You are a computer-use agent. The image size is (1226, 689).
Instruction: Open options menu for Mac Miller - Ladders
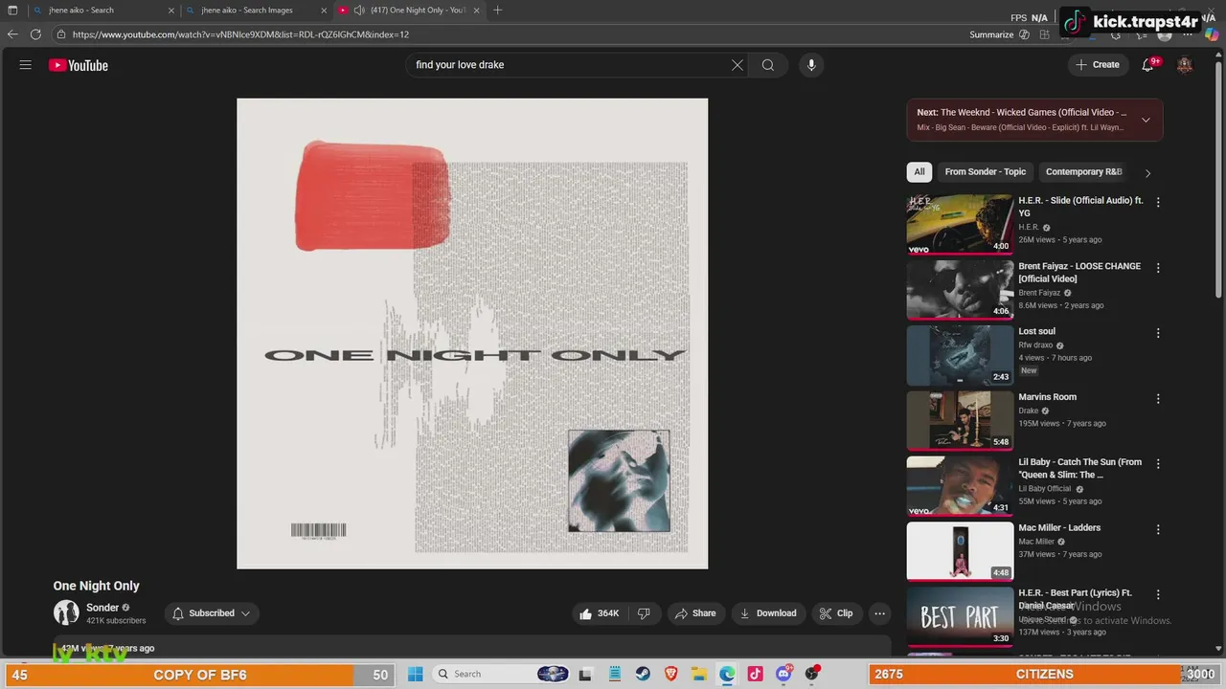tap(1158, 529)
